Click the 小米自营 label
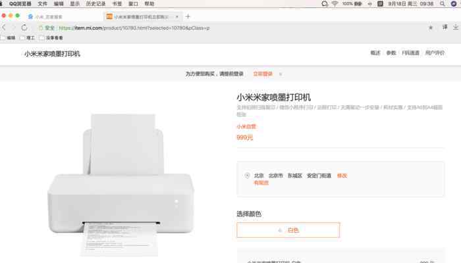This screenshot has height=263, width=461. click(x=246, y=126)
